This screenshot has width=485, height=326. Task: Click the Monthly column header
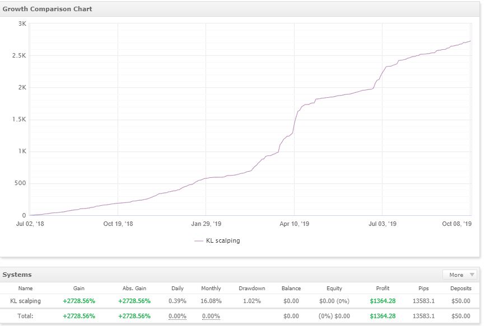pos(211,289)
